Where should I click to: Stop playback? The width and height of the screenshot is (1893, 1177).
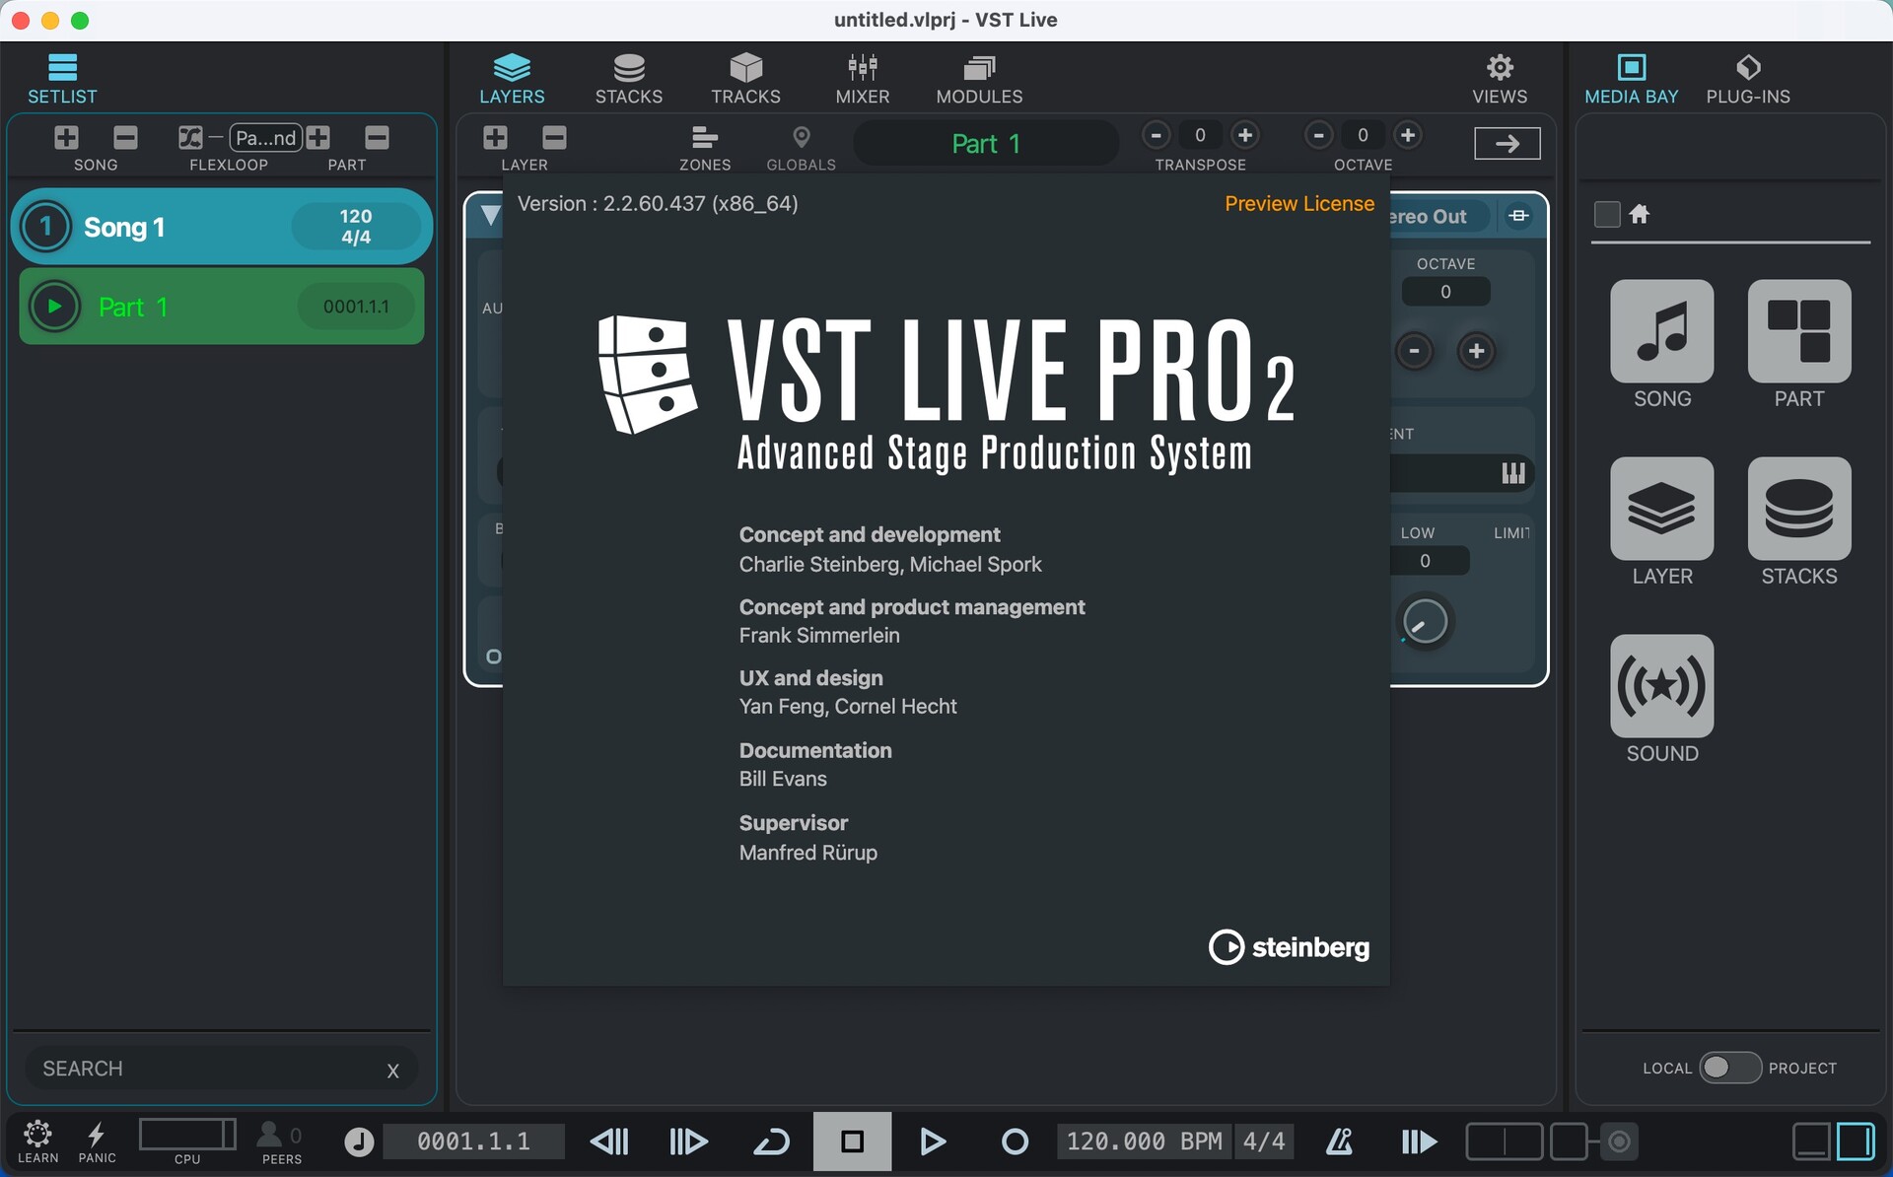click(x=853, y=1142)
